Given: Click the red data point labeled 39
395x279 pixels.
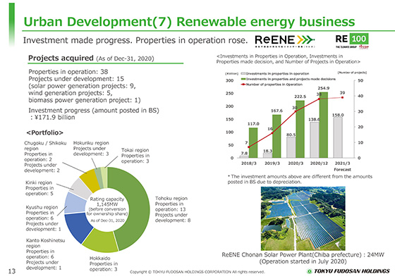Looking at the screenshot, I should coord(342,97).
